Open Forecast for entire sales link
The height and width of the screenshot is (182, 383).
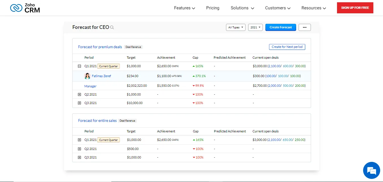pyautogui.click(x=97, y=121)
